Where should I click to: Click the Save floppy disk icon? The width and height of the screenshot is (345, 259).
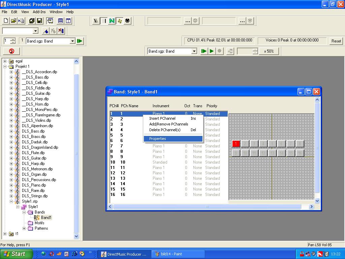pyautogui.click(x=39, y=21)
